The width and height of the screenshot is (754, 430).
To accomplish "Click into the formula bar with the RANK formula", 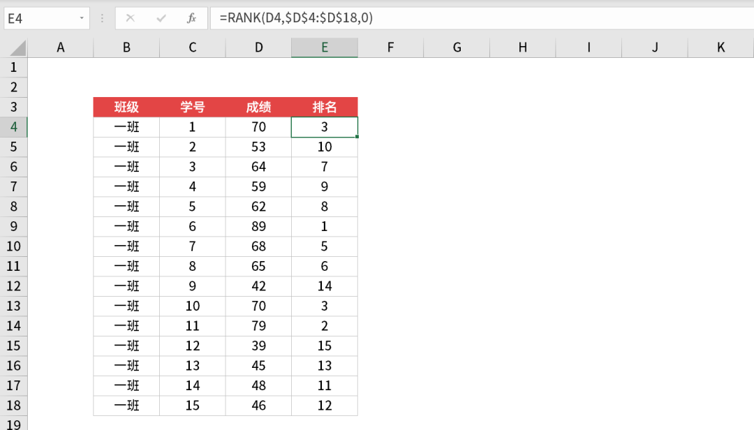I will tap(482, 18).
